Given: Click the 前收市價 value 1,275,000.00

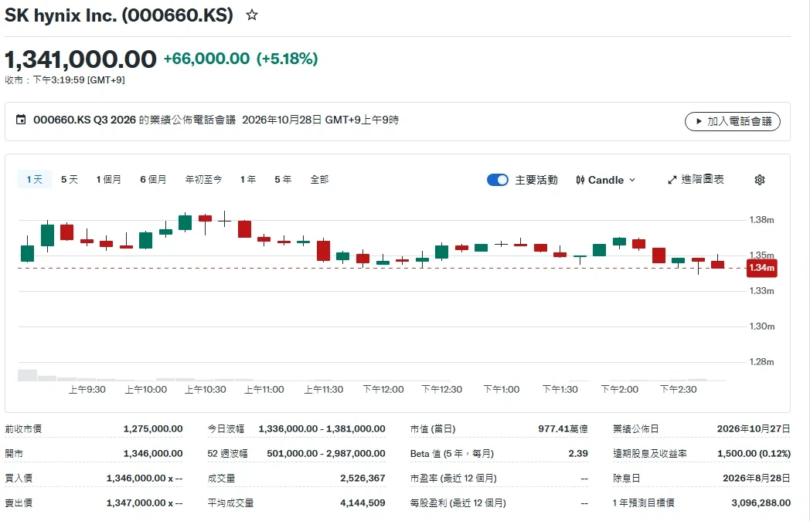Looking at the screenshot, I should point(153,428).
